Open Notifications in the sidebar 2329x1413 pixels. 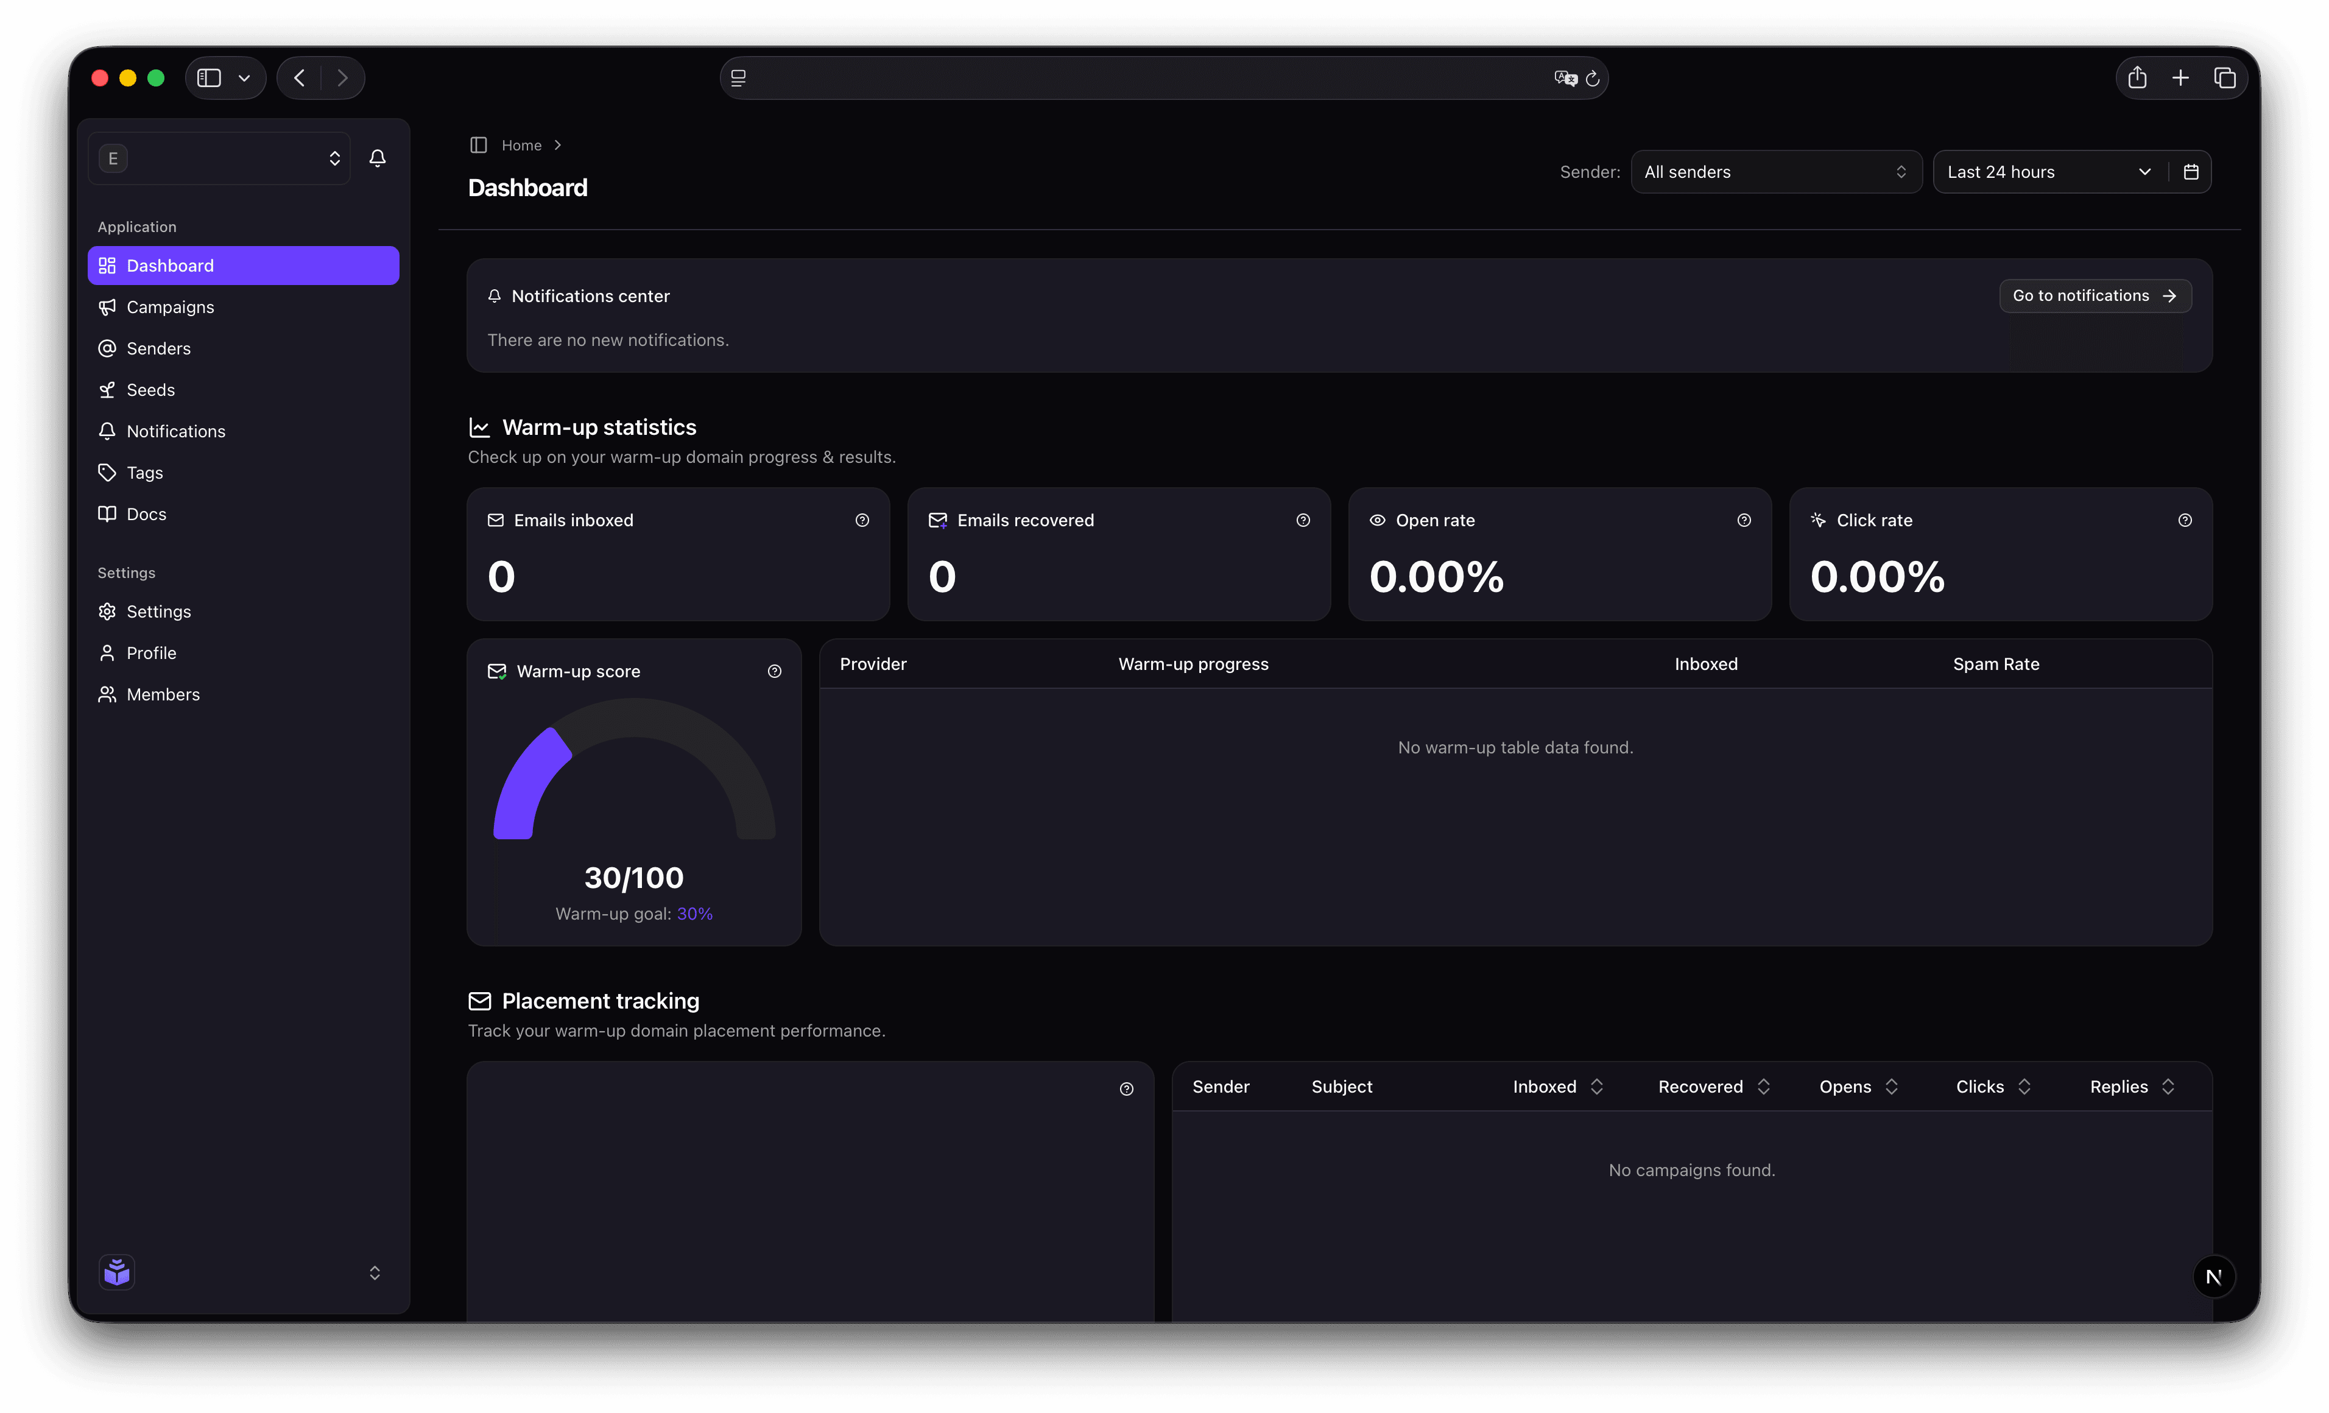pyautogui.click(x=244, y=431)
